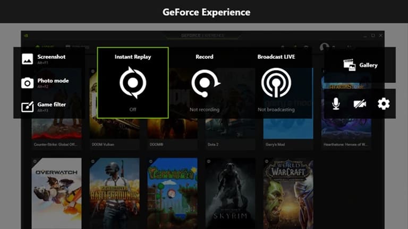Screen dimensions: 408x229
Task: Click the optimized badge on Overwatch tile
Action: [x=35, y=161]
